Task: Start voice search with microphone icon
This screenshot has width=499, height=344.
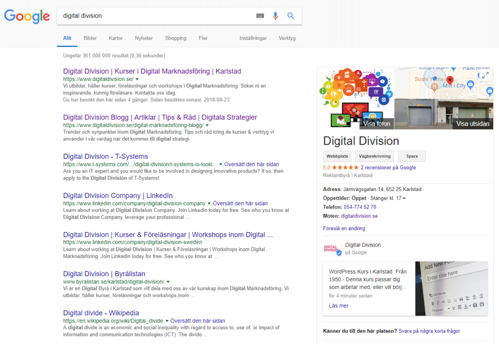Action: point(275,16)
